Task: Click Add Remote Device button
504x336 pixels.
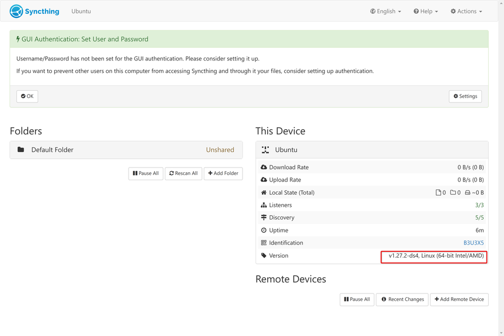Action: 459,299
